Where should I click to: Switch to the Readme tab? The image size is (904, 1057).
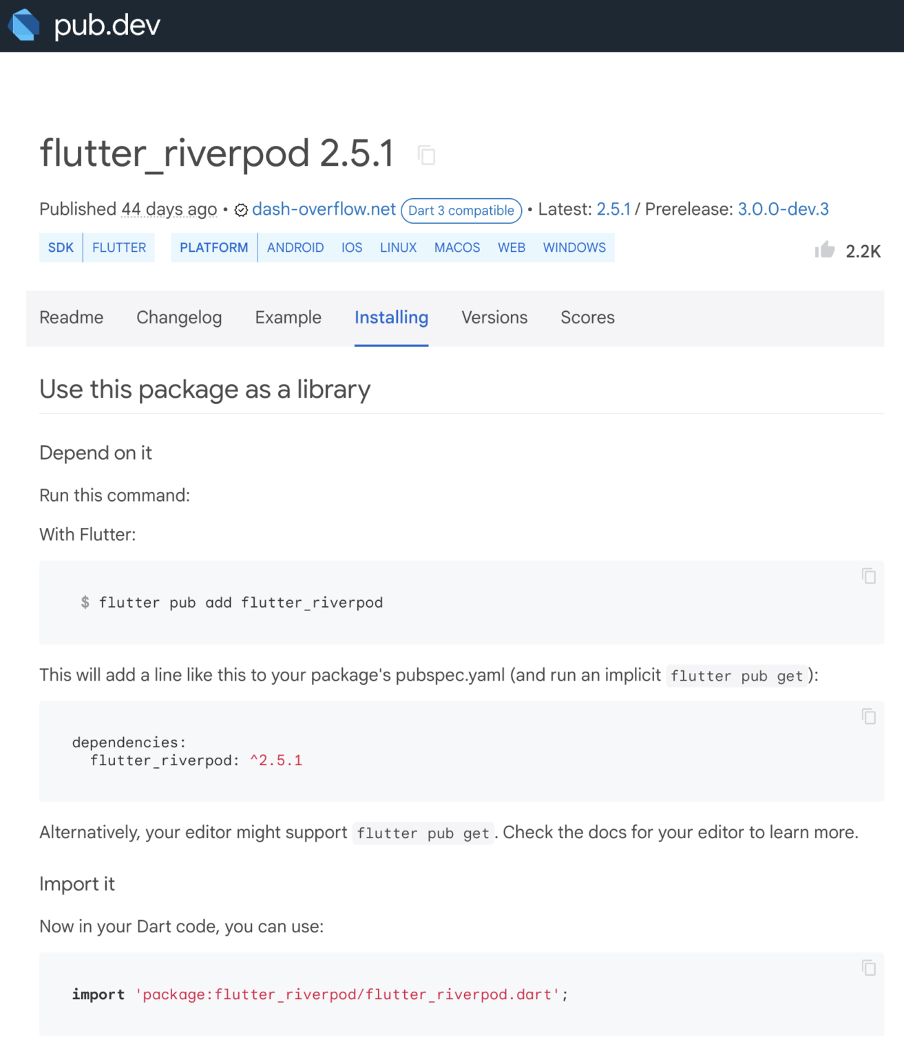[71, 317]
